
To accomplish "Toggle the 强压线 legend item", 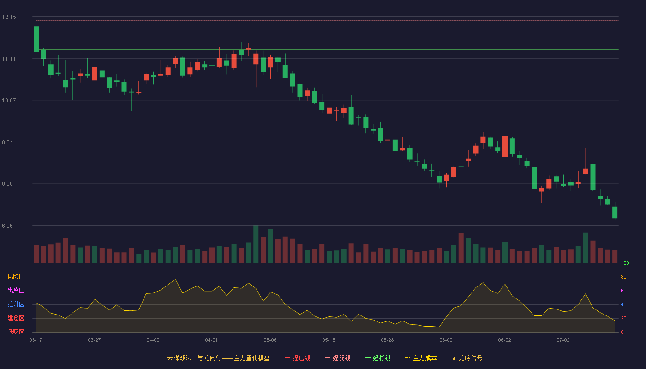I will pos(298,358).
